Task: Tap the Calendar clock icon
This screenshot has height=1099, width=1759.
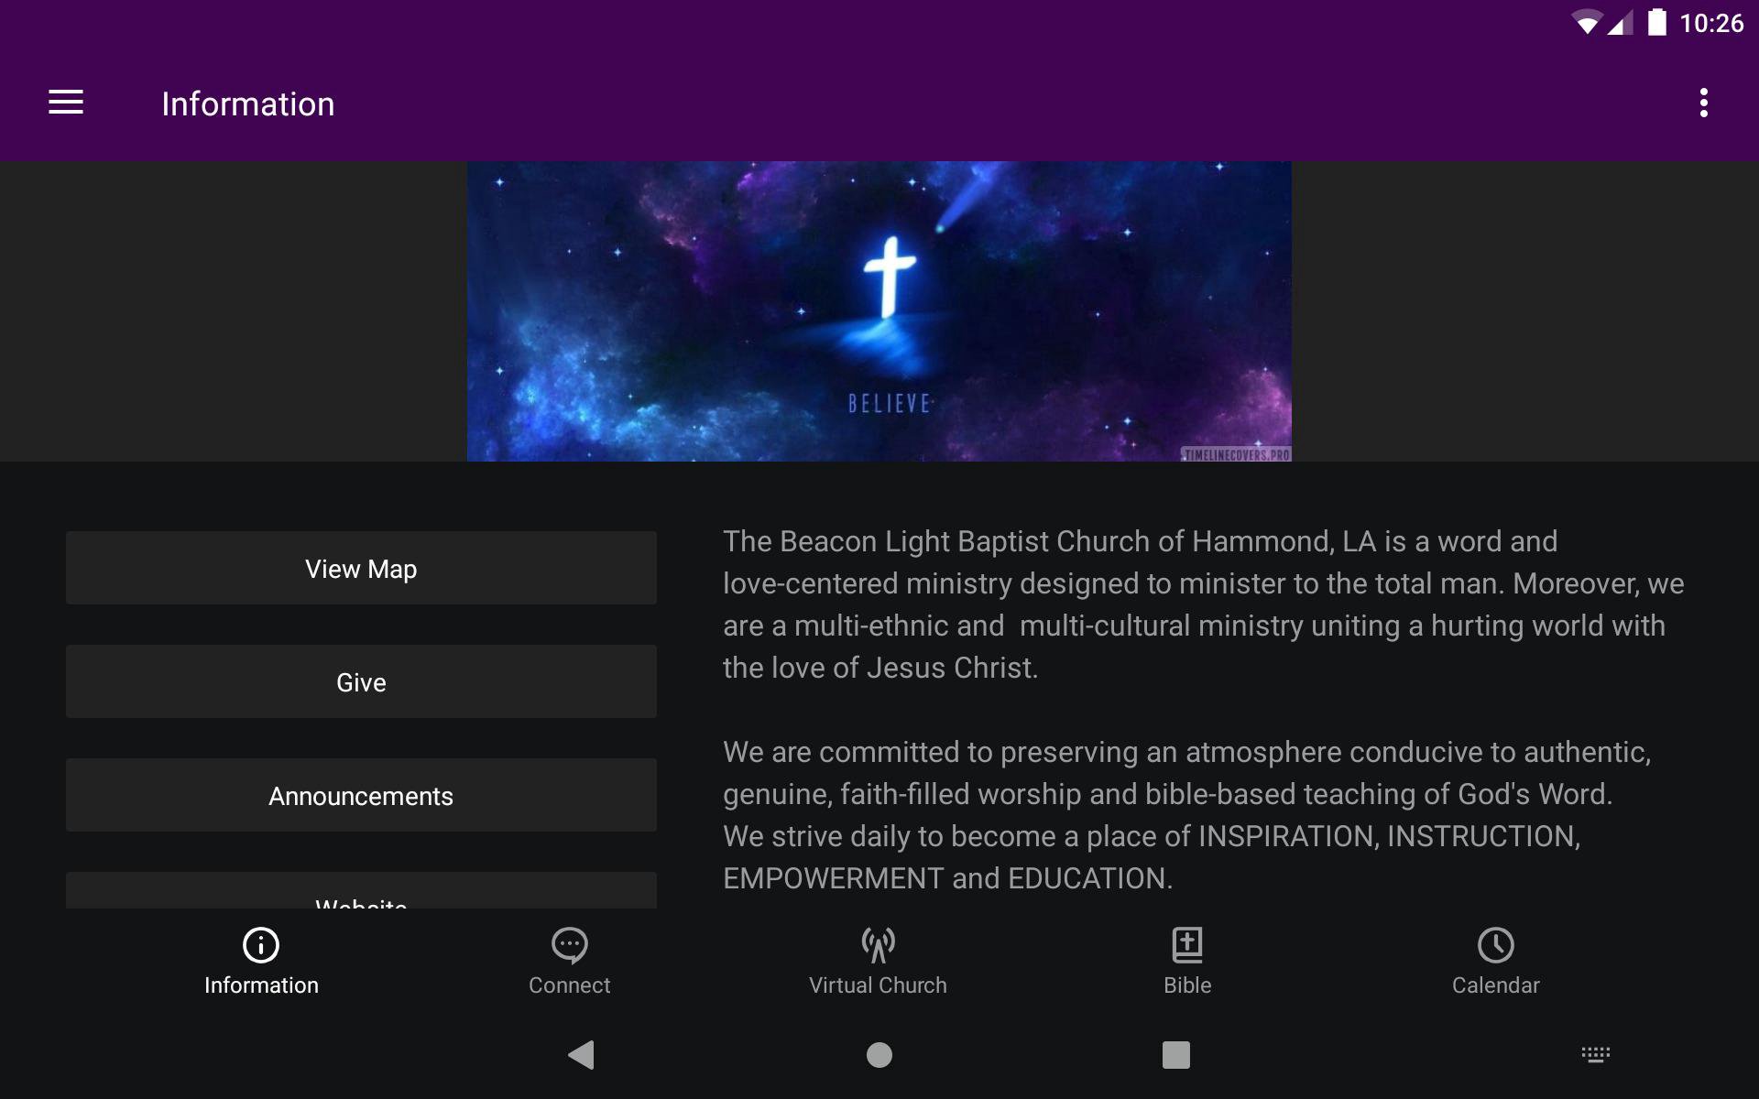Action: coord(1495,945)
